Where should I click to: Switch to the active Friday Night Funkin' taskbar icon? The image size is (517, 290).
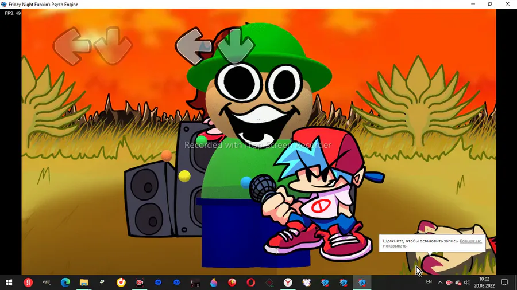point(362,283)
